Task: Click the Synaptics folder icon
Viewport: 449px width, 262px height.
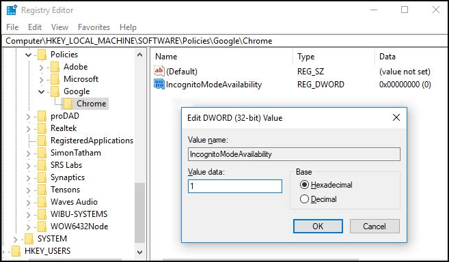Action: click(42, 177)
